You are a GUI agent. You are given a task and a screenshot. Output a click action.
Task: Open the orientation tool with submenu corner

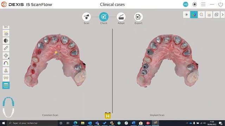6,56
